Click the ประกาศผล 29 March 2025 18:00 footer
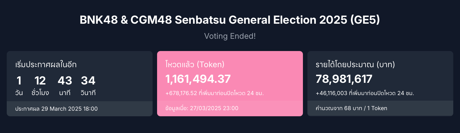The height and width of the screenshot is (133, 460). point(56,109)
